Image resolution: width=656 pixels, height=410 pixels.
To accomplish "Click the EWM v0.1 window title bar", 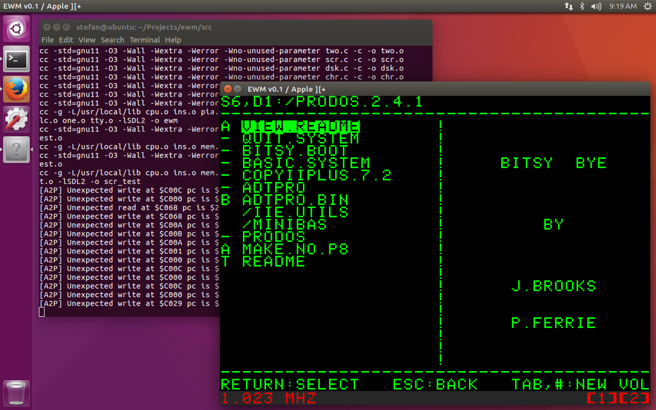I will (435, 89).
